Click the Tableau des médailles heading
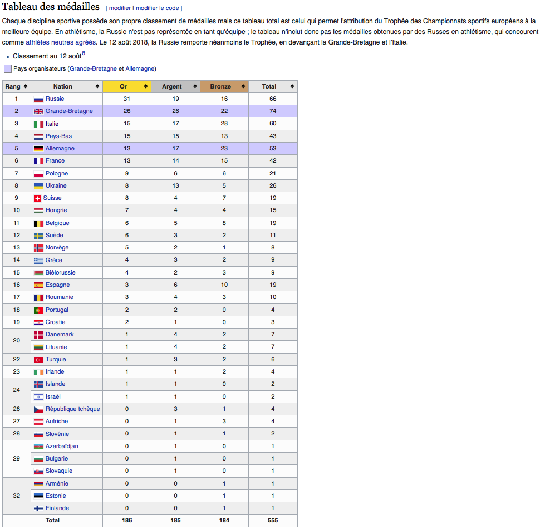Image resolution: width=545 pixels, height=529 pixels. point(51,7)
